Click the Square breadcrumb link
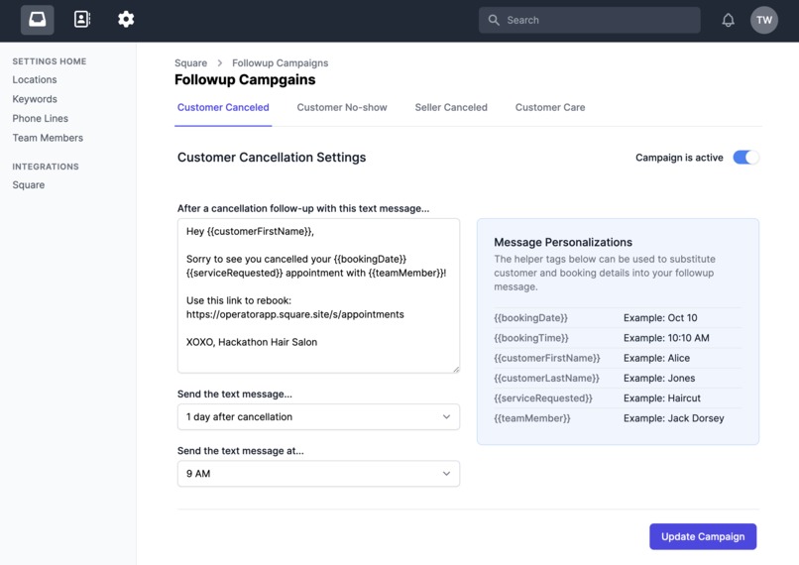 tap(190, 62)
